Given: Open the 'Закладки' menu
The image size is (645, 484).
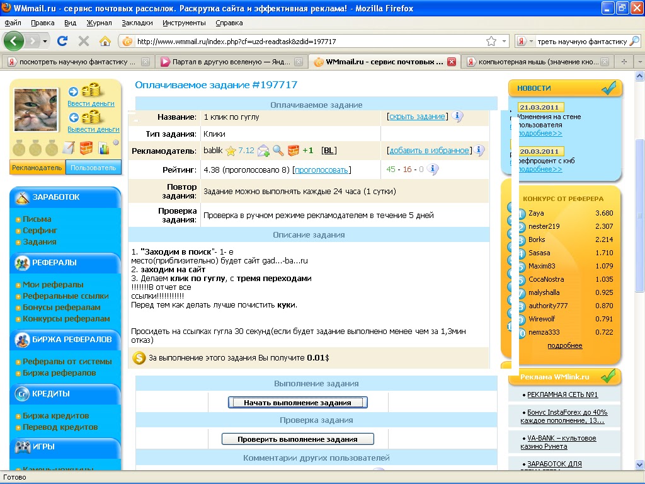Looking at the screenshot, I should click(x=137, y=23).
